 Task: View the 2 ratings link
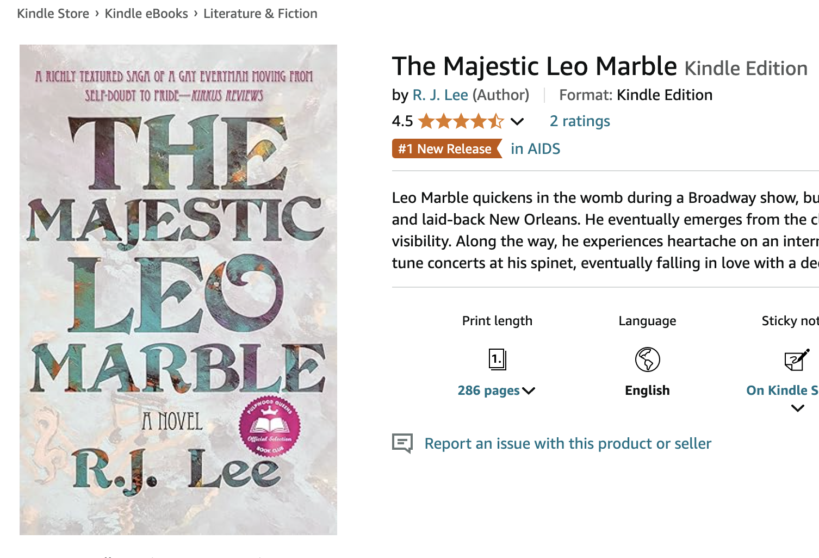point(580,121)
